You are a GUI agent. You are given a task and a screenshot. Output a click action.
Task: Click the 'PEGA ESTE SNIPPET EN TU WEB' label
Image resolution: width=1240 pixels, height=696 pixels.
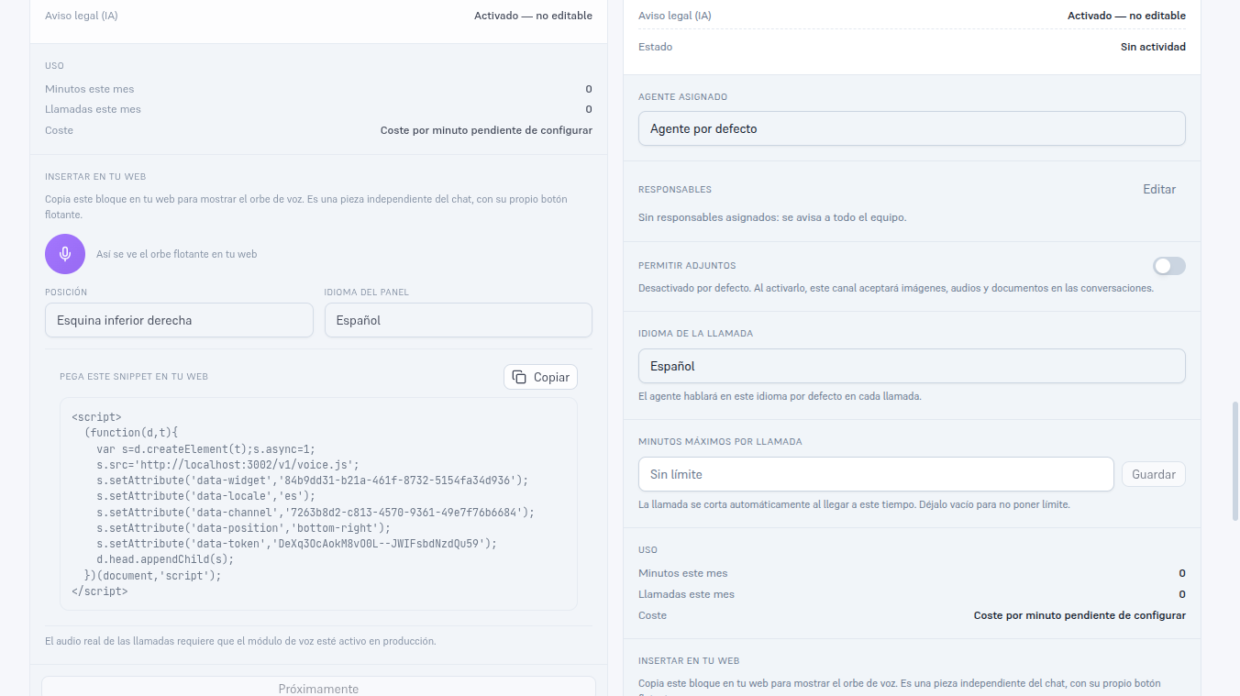point(134,377)
